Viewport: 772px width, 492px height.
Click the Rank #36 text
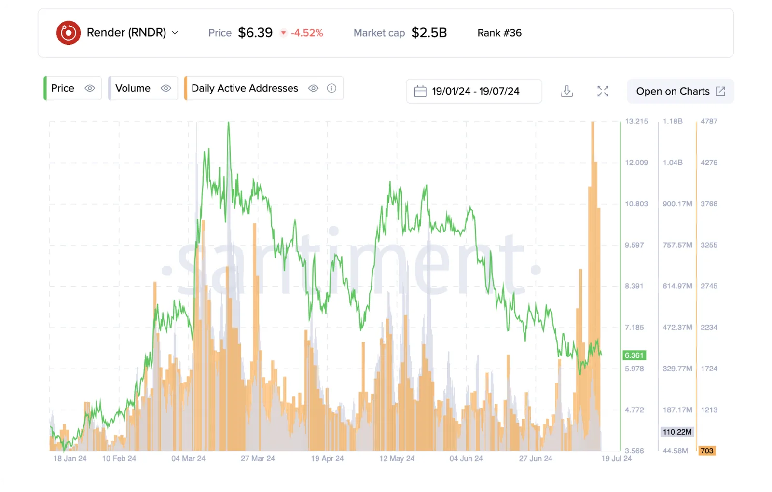[x=499, y=33]
